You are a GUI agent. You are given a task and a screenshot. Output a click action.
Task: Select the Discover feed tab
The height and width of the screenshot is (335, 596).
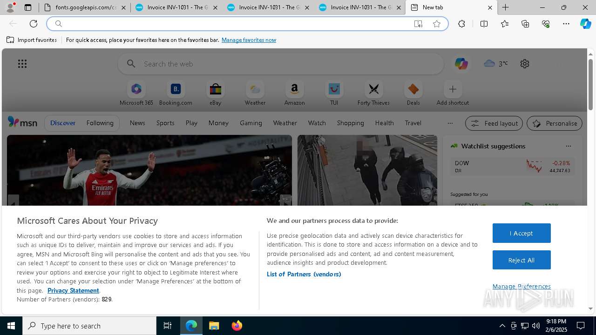click(63, 123)
